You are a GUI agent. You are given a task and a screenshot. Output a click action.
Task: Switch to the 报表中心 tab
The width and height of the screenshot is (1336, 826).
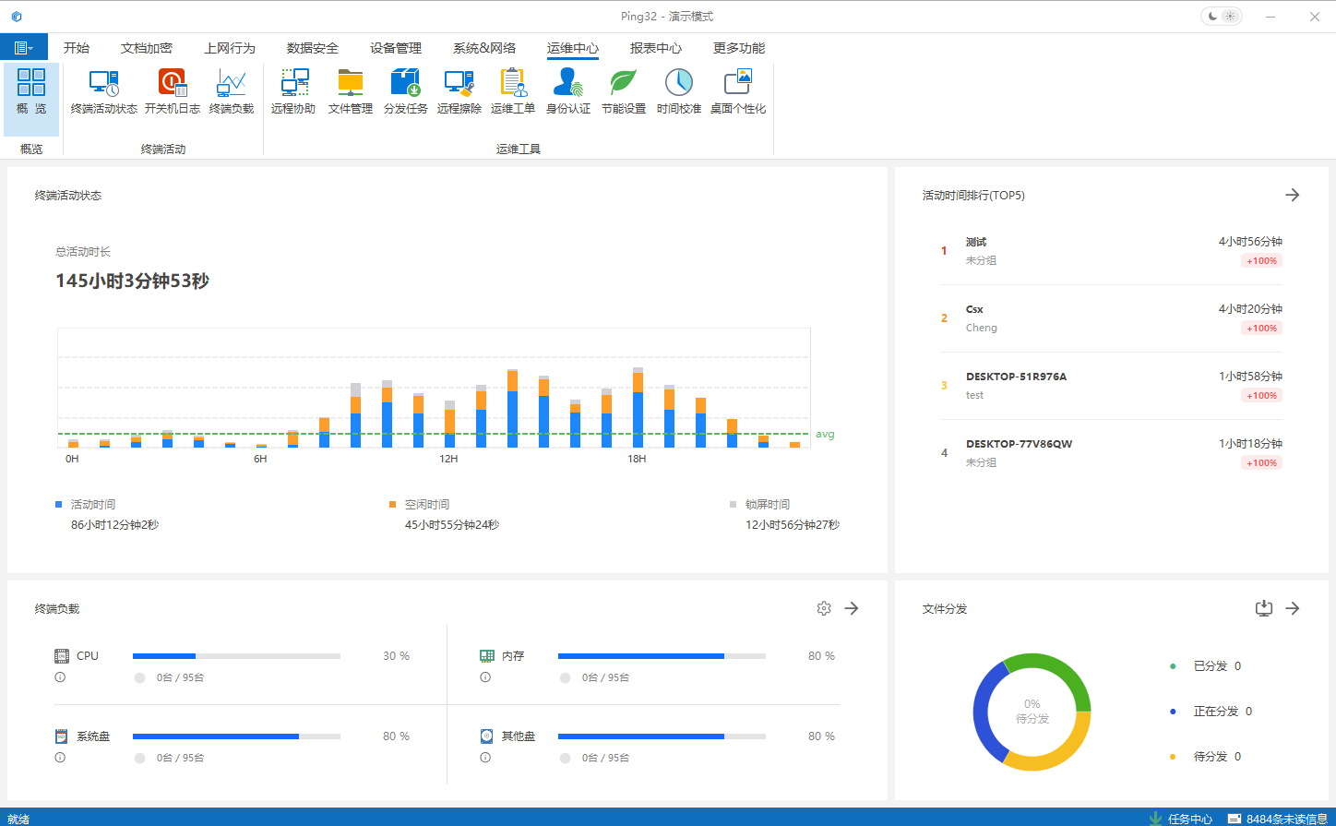(x=655, y=48)
